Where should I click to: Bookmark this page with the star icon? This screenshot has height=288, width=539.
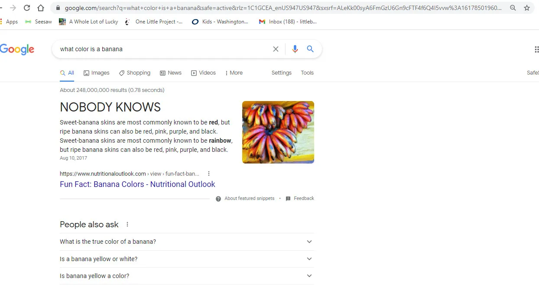pos(527,8)
